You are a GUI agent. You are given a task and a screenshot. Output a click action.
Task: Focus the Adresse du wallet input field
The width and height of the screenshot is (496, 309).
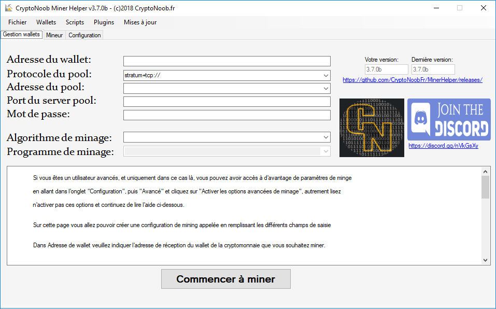(x=227, y=61)
